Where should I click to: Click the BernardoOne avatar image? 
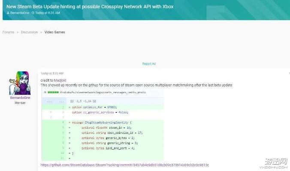pos(20,83)
